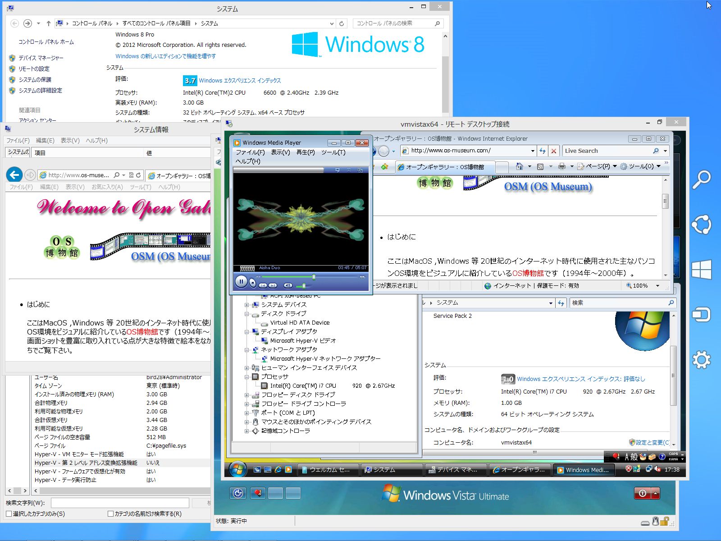
Task: Open the ツール(O) dropdown in Vista IE
Action: 658,166
